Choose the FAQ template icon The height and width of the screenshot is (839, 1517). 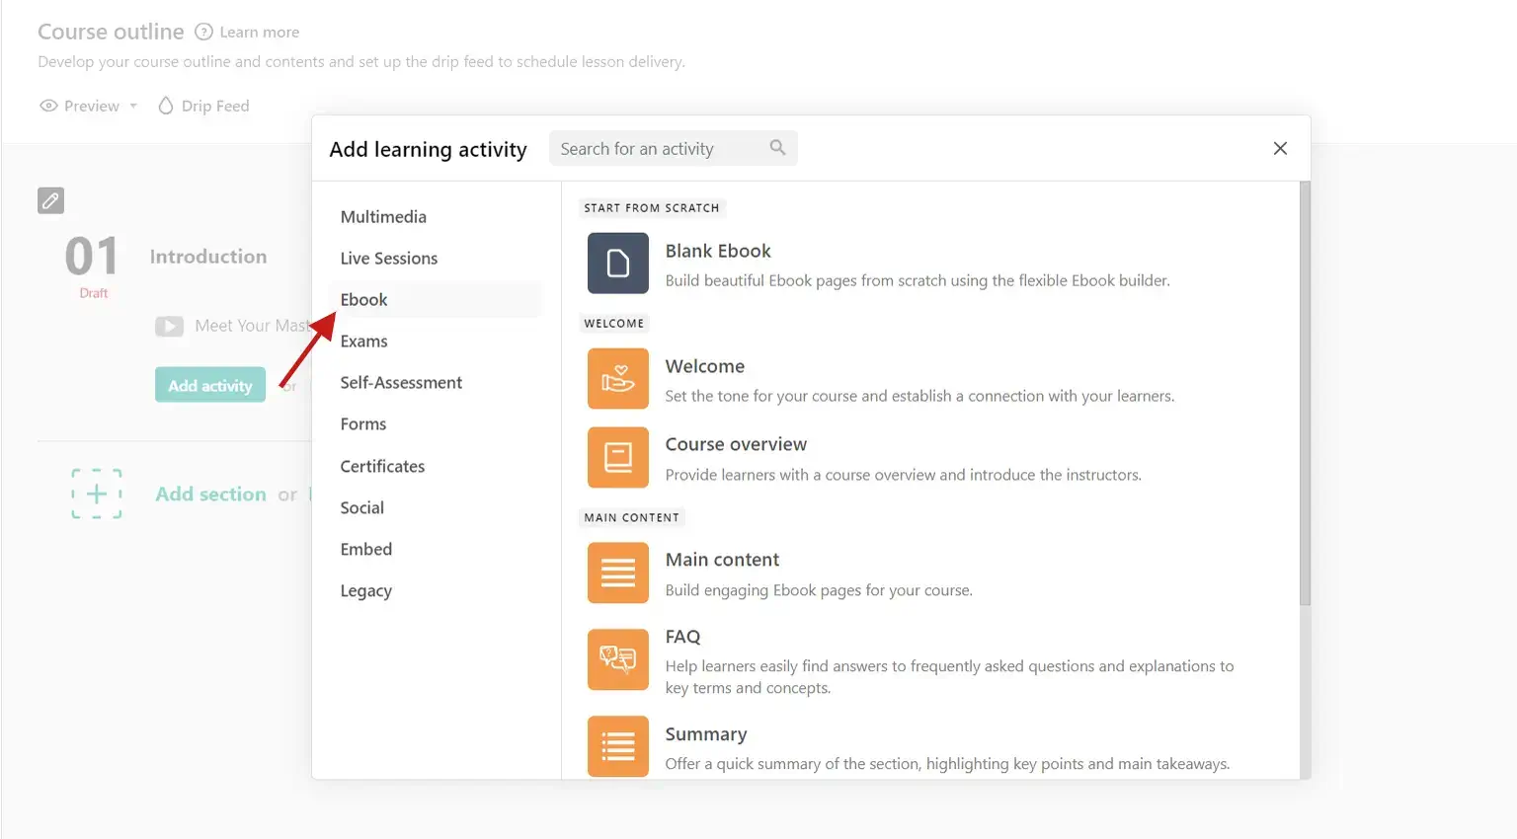pyautogui.click(x=617, y=659)
